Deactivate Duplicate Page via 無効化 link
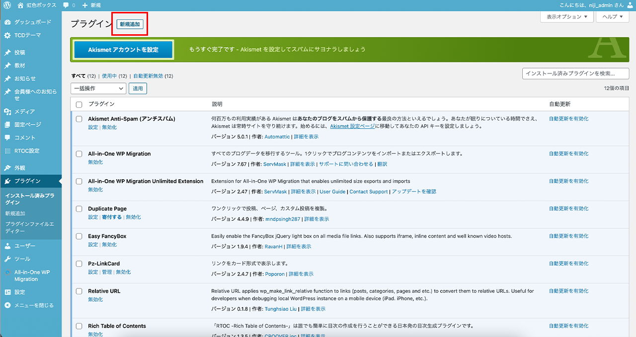636x337 pixels. [134, 217]
